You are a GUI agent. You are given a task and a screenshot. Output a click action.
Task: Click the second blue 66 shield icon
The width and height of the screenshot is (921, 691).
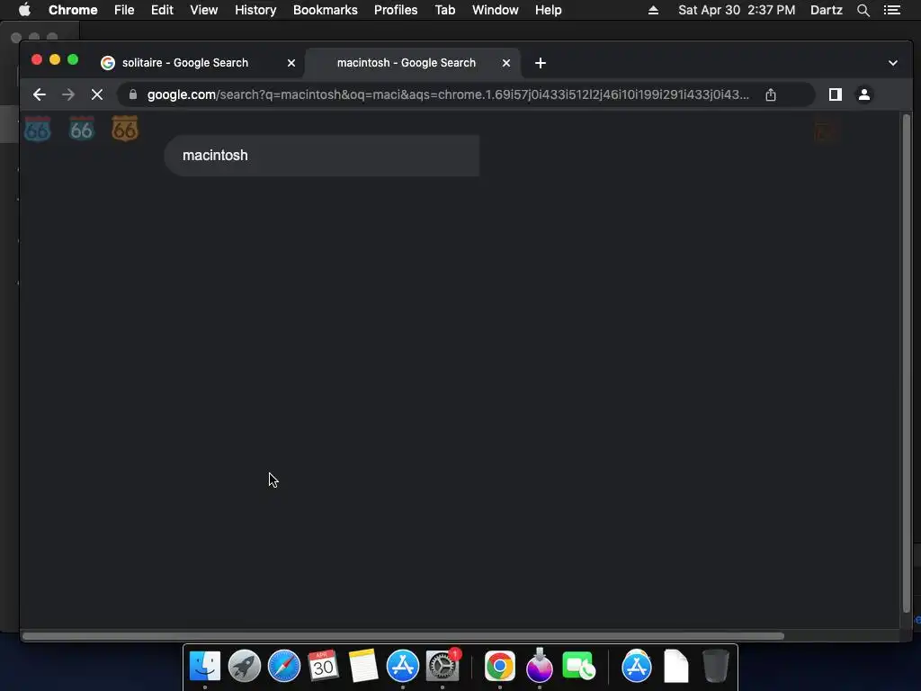[x=81, y=130]
